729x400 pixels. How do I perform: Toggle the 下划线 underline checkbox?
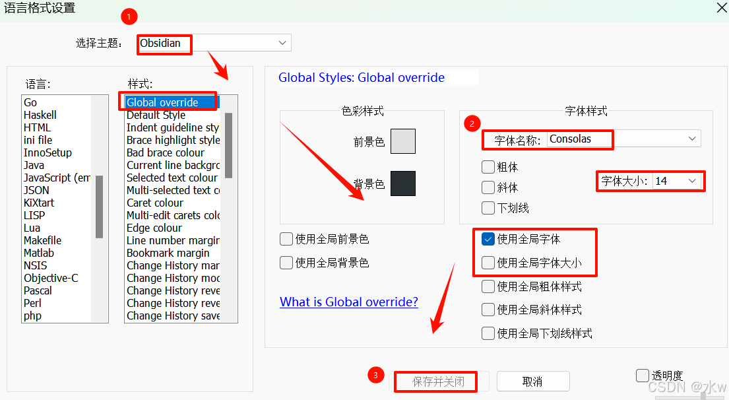pyautogui.click(x=488, y=208)
